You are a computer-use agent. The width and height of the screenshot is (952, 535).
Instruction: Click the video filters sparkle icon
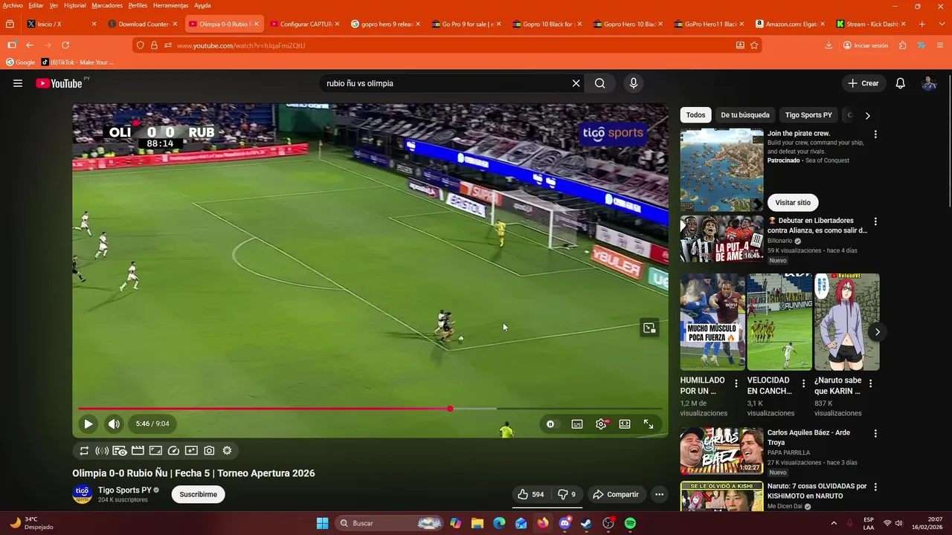pyautogui.click(x=191, y=450)
